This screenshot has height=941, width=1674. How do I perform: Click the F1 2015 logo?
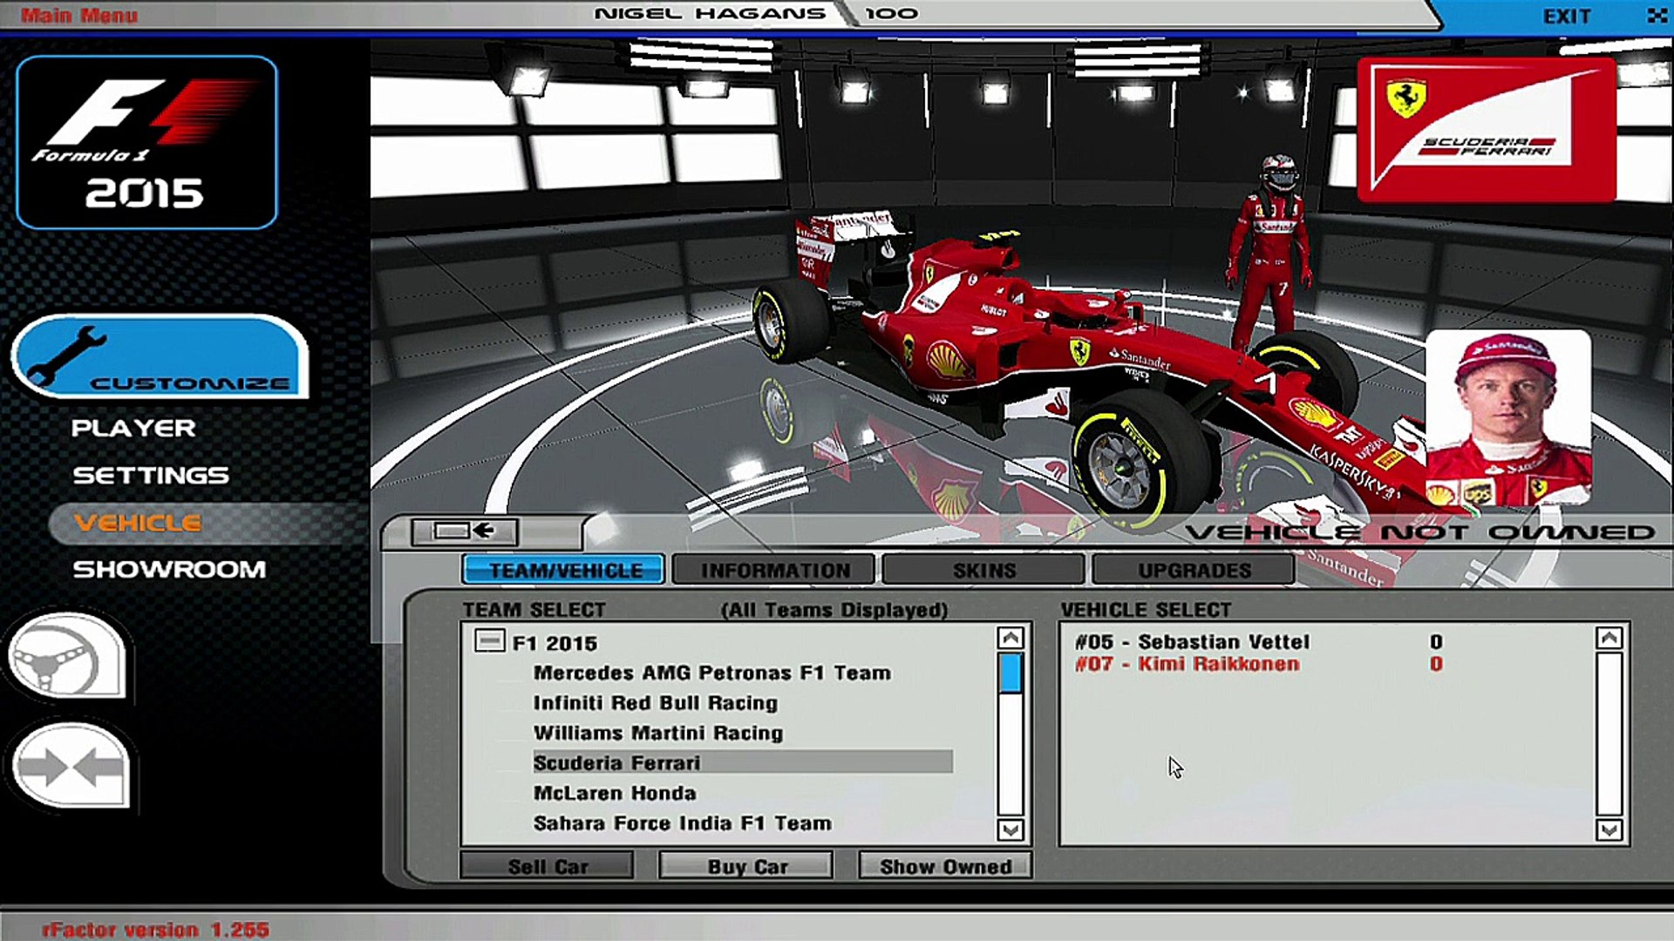pos(146,142)
